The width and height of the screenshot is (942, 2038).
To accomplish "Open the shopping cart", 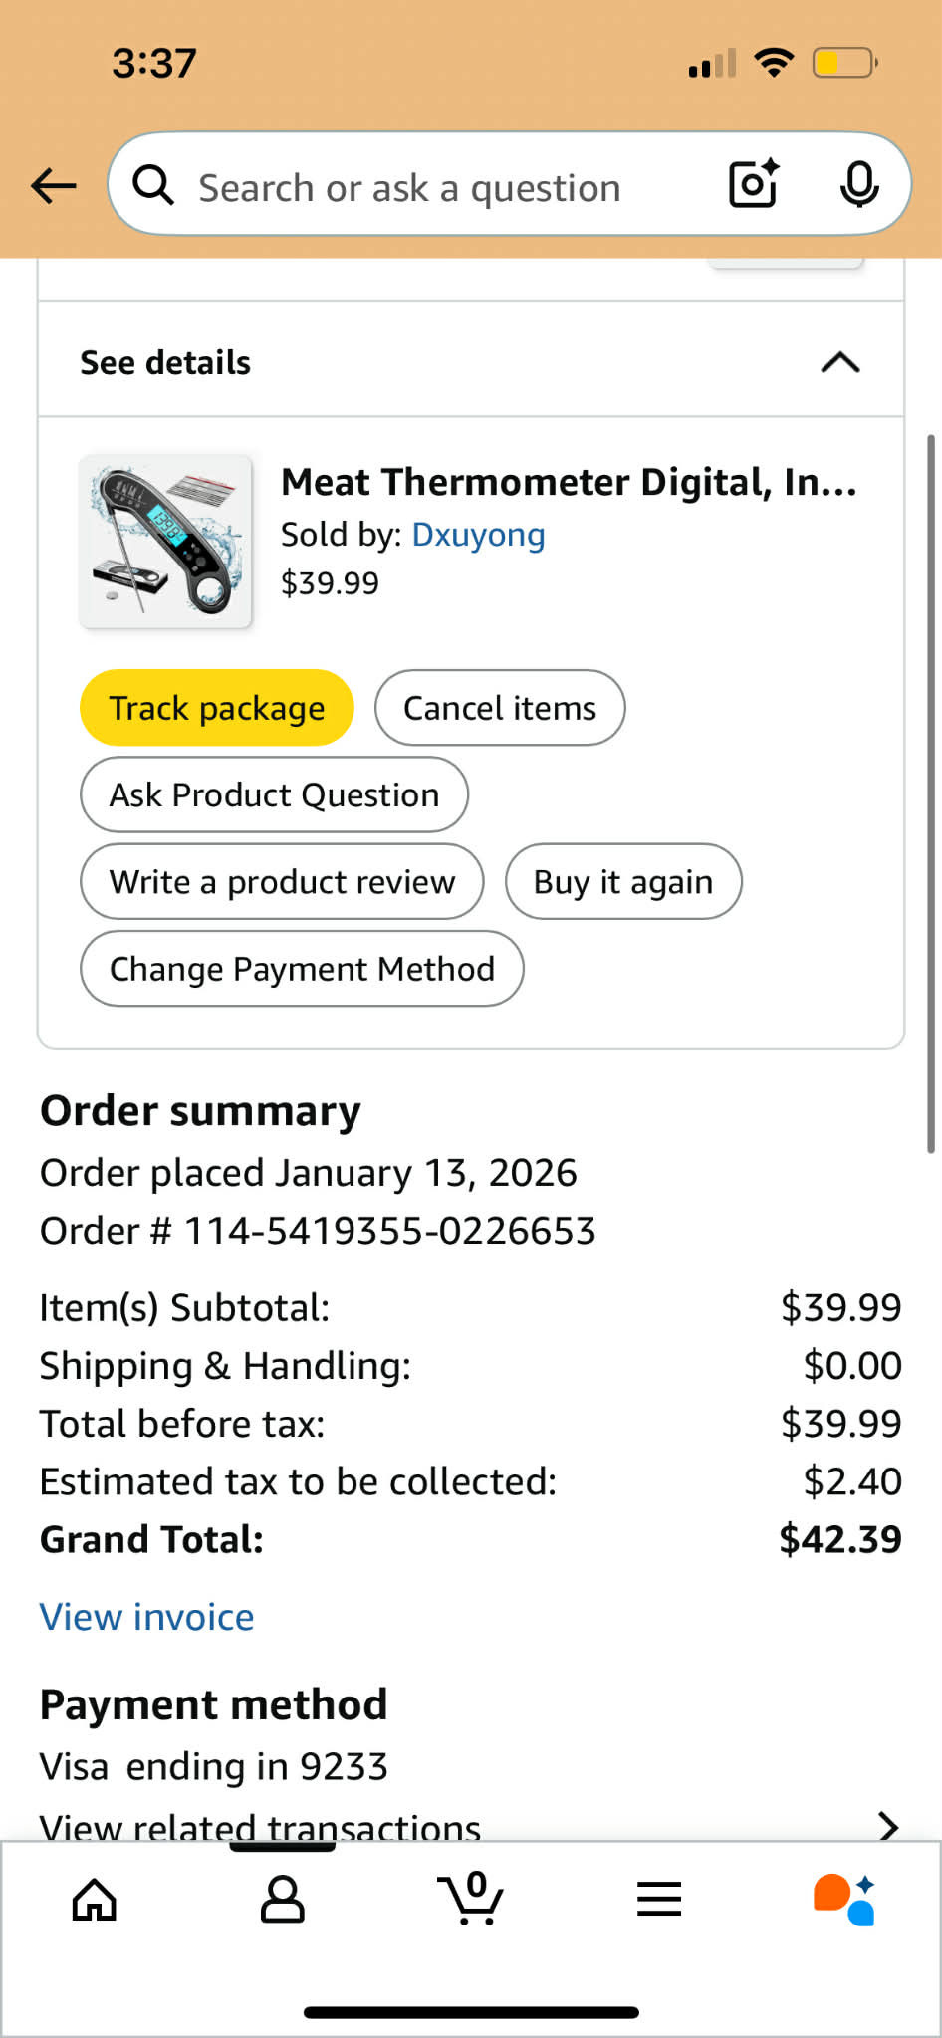I will 470,1898.
